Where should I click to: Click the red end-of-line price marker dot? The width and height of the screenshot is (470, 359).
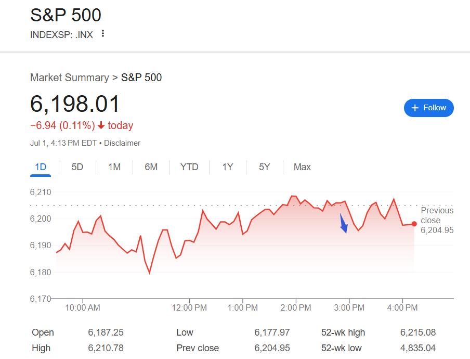pos(414,224)
